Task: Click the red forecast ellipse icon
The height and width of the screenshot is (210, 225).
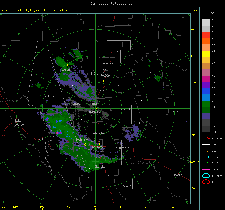Action: click(206, 182)
